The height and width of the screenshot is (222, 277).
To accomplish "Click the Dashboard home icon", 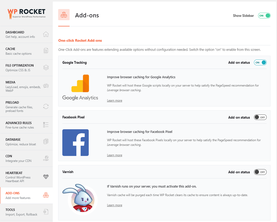I will (x=46, y=34).
